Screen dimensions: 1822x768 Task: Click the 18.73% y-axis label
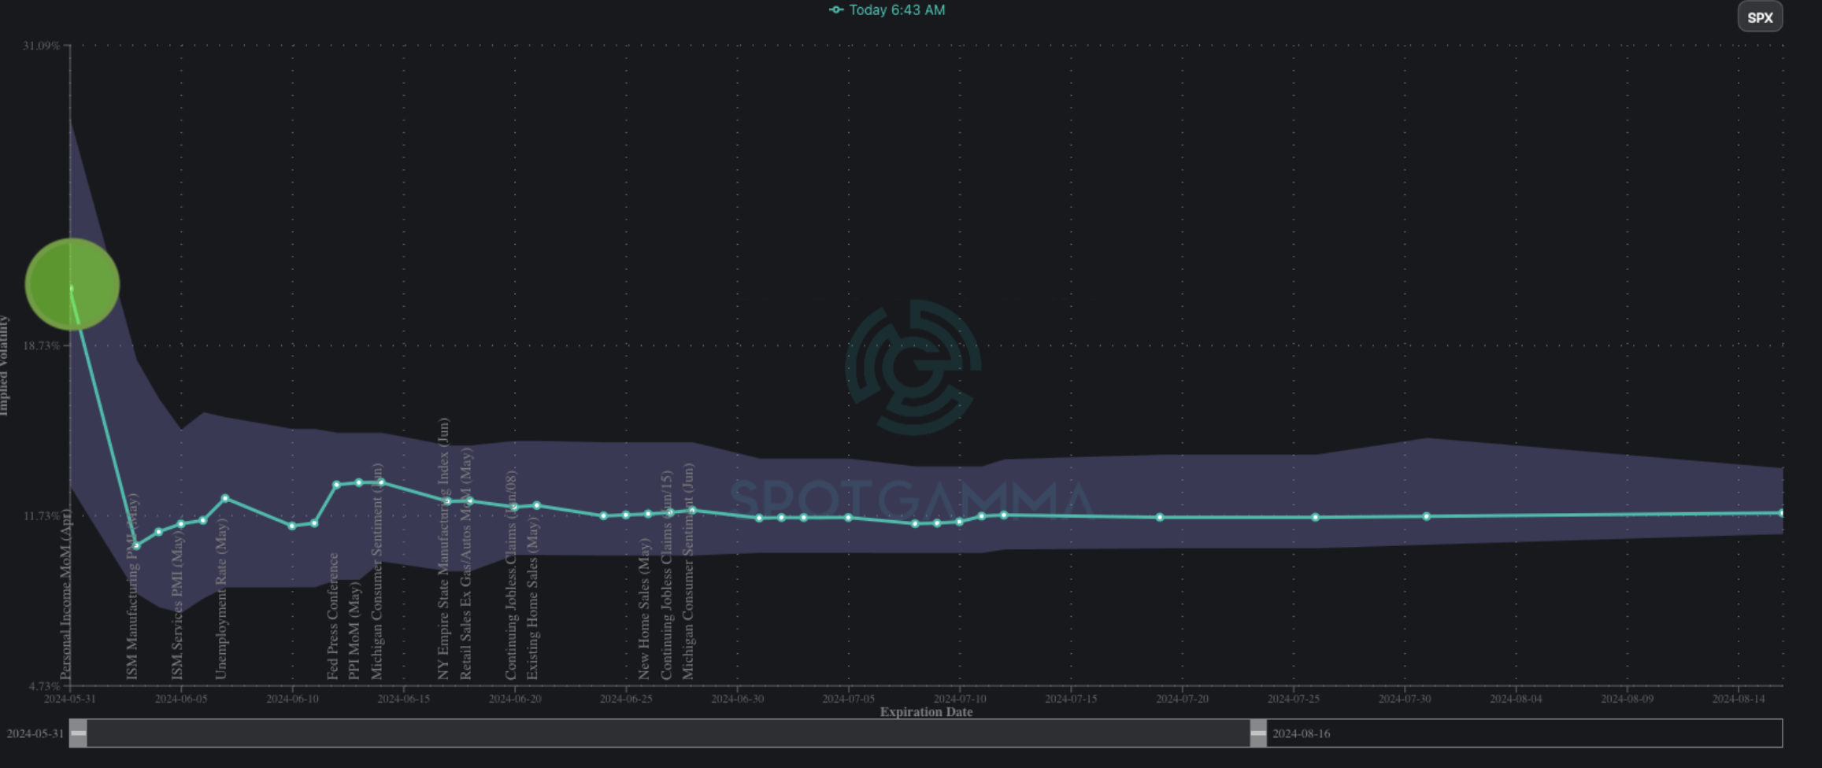pos(41,346)
